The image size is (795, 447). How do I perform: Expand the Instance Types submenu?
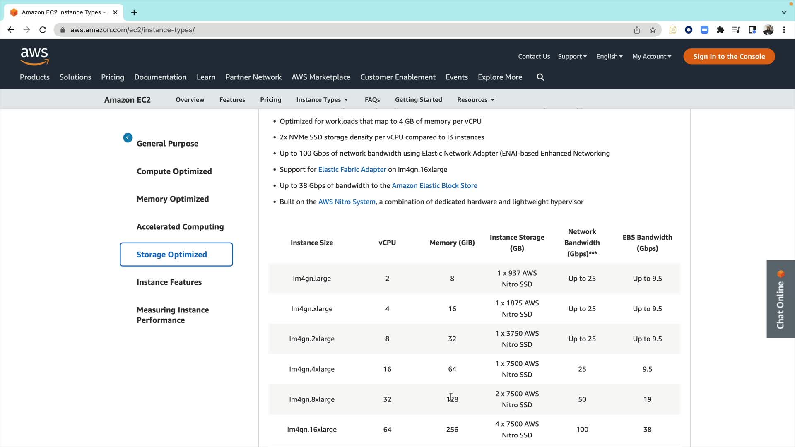pos(322,100)
